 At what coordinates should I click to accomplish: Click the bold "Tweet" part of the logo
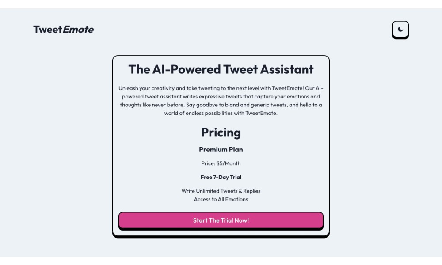click(x=48, y=30)
